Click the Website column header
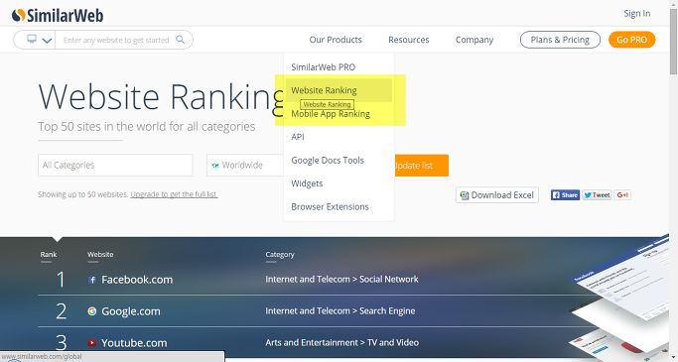 pos(100,255)
